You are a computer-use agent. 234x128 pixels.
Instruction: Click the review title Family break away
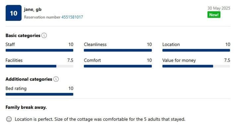26,107
